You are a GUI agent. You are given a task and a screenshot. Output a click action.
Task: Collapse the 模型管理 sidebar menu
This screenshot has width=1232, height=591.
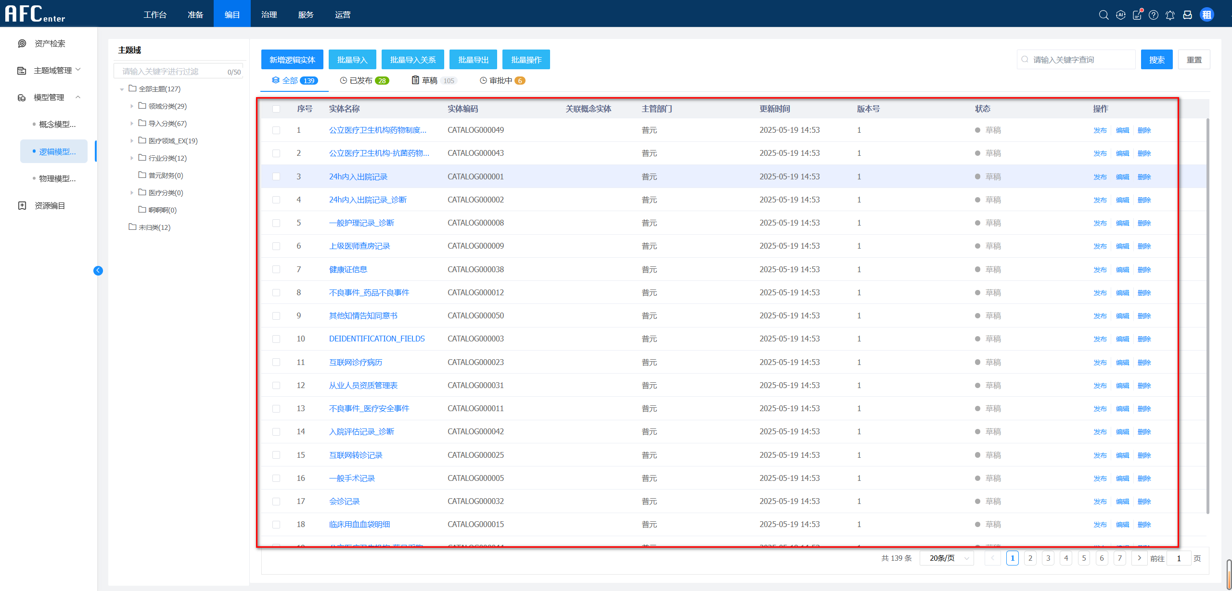[48, 97]
